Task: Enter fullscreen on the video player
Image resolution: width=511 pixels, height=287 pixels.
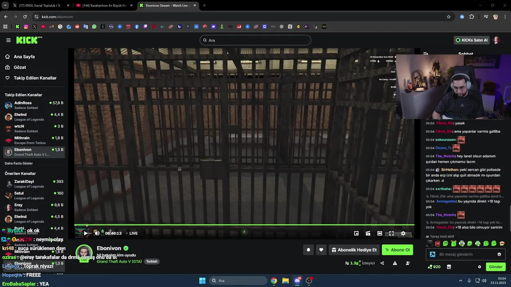Action: point(391,234)
